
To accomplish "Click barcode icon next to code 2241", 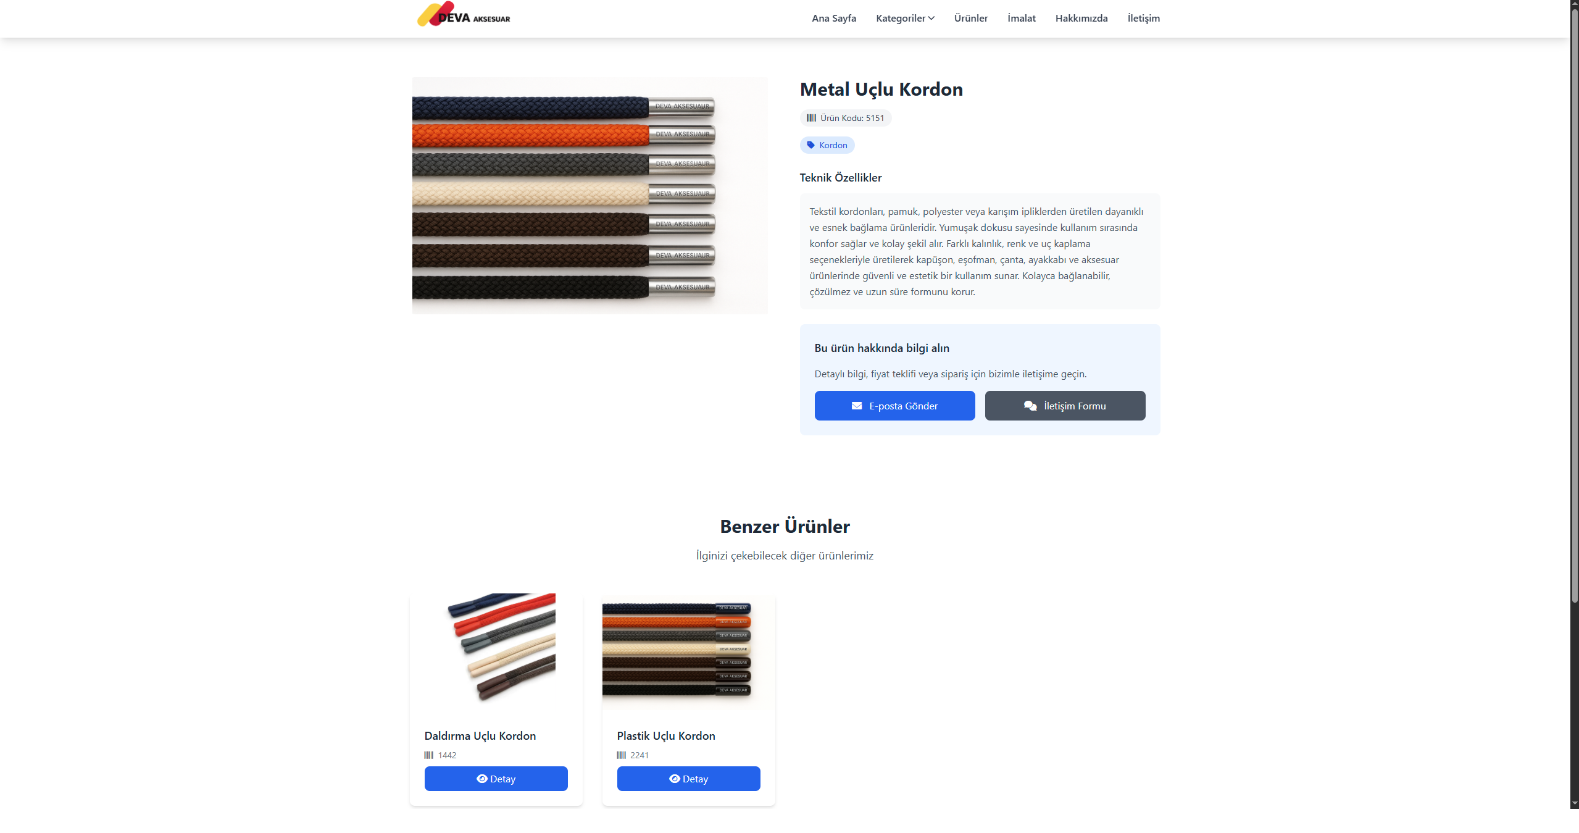I will [x=622, y=755].
